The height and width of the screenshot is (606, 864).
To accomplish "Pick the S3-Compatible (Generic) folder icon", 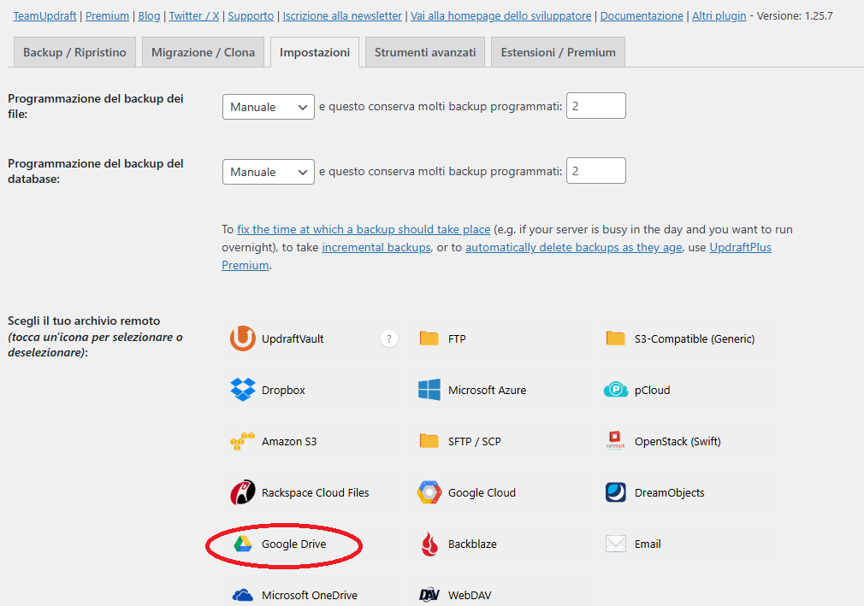I will tap(615, 338).
